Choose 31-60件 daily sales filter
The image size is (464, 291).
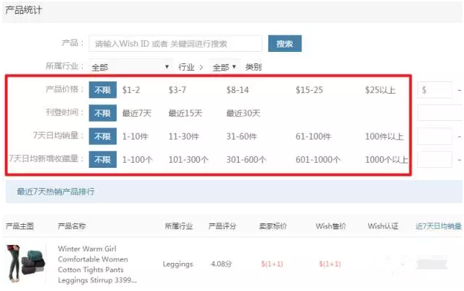pyautogui.click(x=242, y=136)
